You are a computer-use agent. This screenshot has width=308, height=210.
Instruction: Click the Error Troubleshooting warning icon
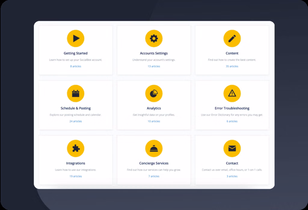tap(232, 94)
